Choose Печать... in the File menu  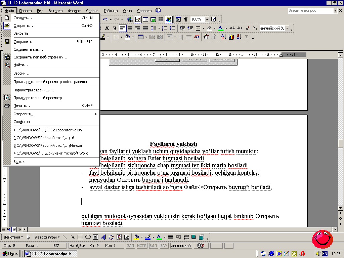pos(51,105)
